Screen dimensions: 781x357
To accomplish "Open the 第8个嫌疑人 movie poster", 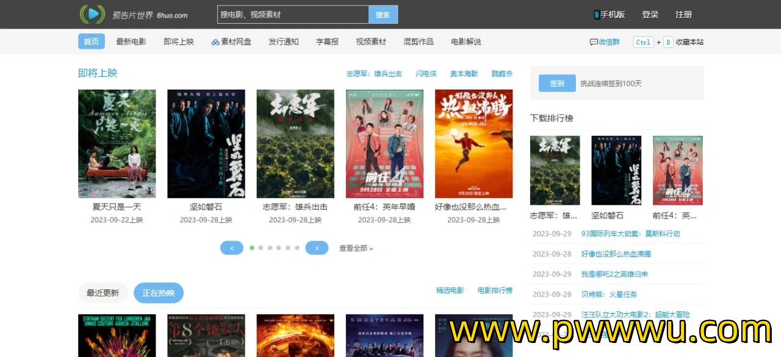I will (206, 336).
